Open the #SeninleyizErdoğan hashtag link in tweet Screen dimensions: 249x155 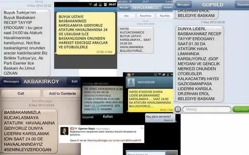coord(98,140)
